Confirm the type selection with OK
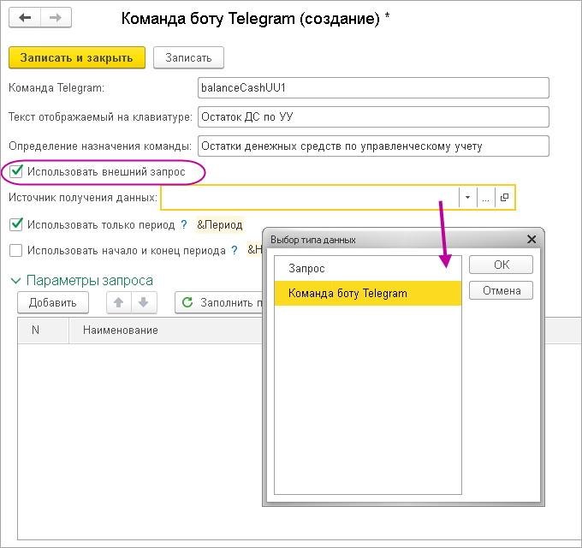 501,265
